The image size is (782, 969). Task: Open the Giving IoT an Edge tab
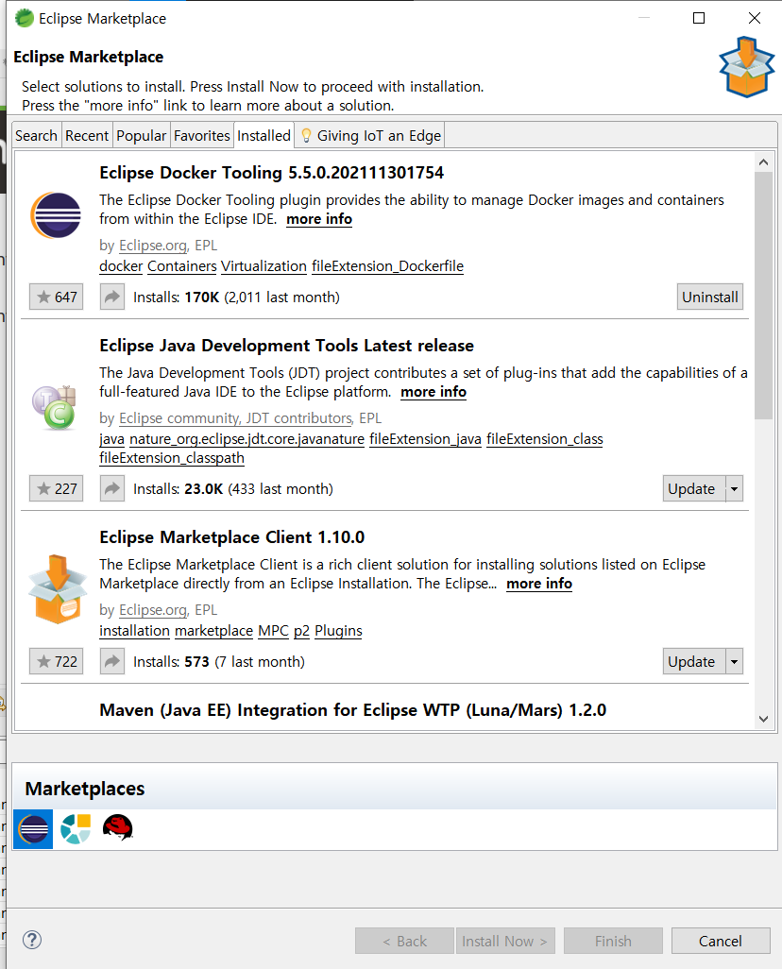[x=369, y=135]
